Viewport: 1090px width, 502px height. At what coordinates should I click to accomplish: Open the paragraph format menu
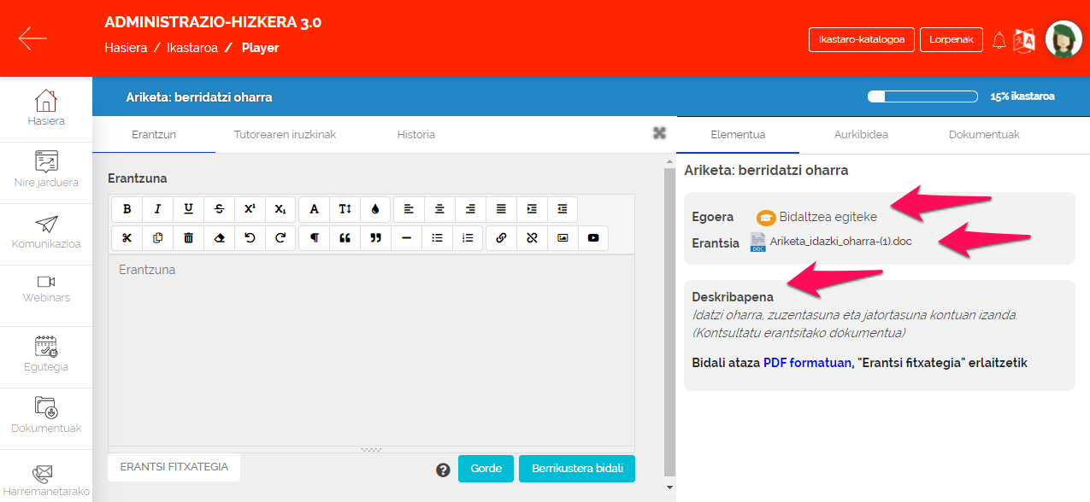coord(314,238)
